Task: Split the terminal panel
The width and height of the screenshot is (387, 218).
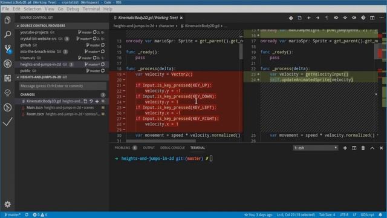Action: (354, 148)
